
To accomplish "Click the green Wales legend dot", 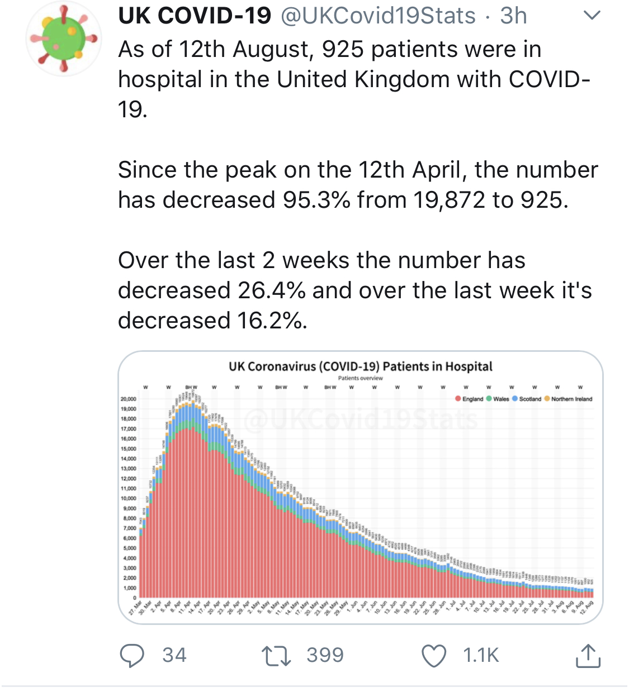I will point(489,399).
